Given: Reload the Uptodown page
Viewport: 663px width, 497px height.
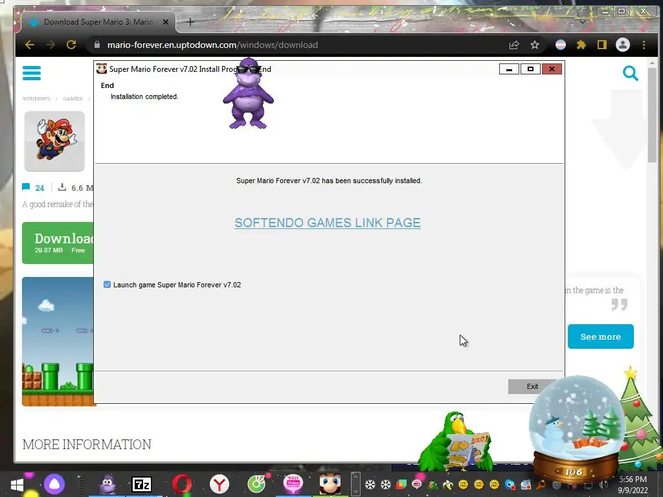Looking at the screenshot, I should coord(71,45).
